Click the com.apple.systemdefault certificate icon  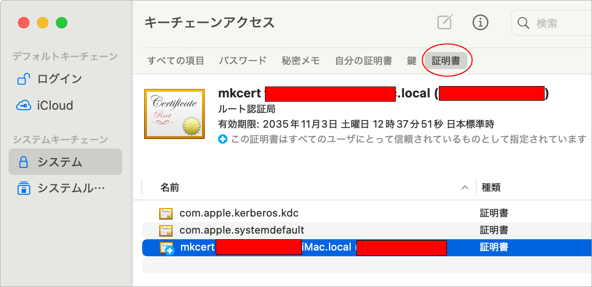pos(166,231)
